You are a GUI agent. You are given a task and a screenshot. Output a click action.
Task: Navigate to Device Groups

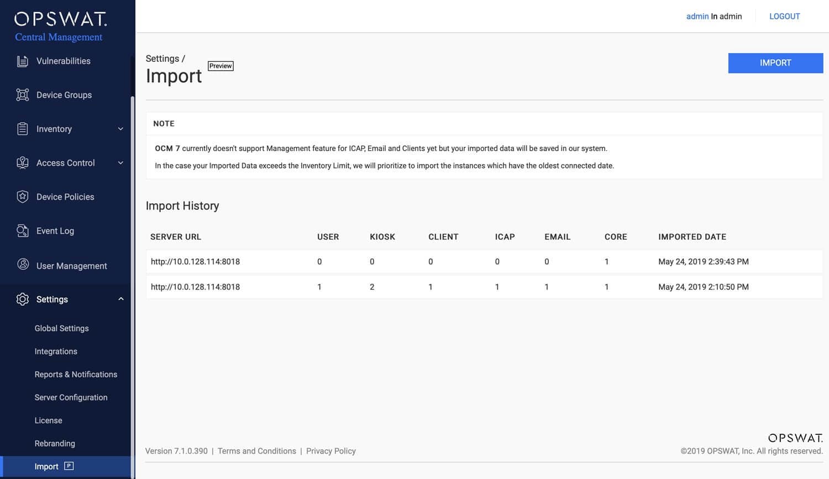64,95
